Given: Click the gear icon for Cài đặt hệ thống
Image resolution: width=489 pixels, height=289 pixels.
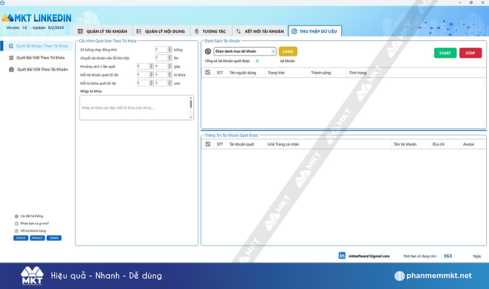Looking at the screenshot, I should pos(16,216).
